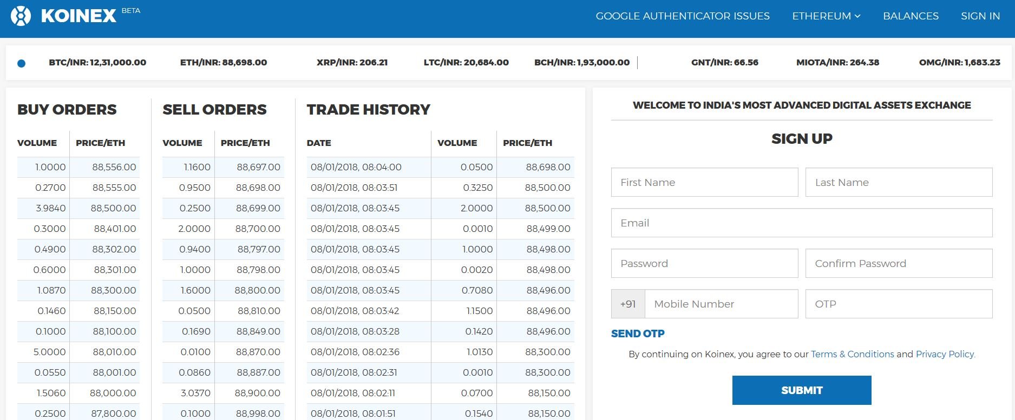Focus the First Name field
1015x420 pixels.
(x=704, y=182)
